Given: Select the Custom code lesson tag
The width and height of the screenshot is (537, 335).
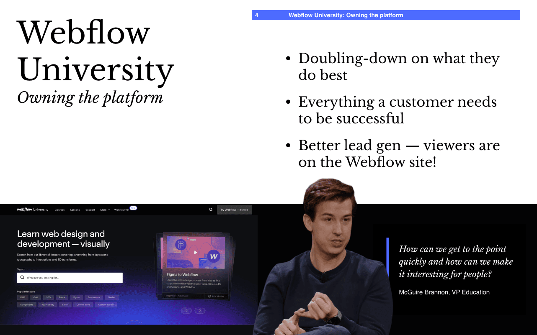Looking at the screenshot, I should tap(83, 305).
